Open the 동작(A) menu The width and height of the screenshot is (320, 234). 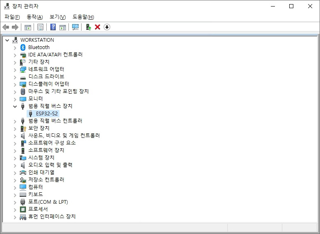pos(35,17)
